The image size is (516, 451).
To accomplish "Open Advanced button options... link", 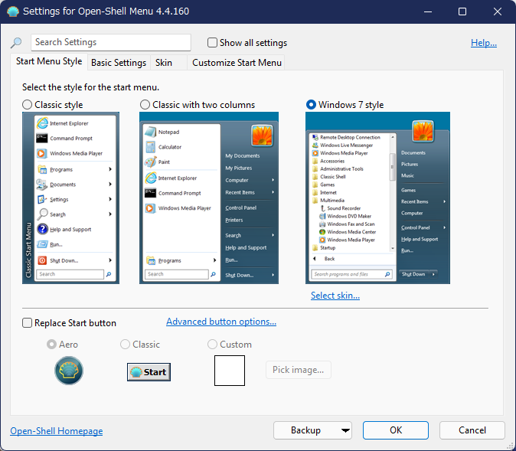I will tap(221, 322).
